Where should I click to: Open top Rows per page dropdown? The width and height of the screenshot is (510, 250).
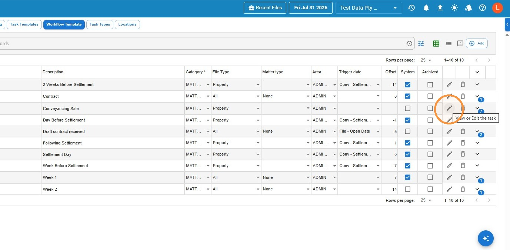tap(426, 60)
